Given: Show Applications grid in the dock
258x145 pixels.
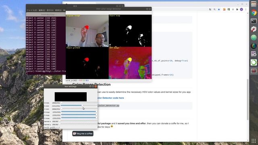Looking at the screenshot, I should [254, 141].
